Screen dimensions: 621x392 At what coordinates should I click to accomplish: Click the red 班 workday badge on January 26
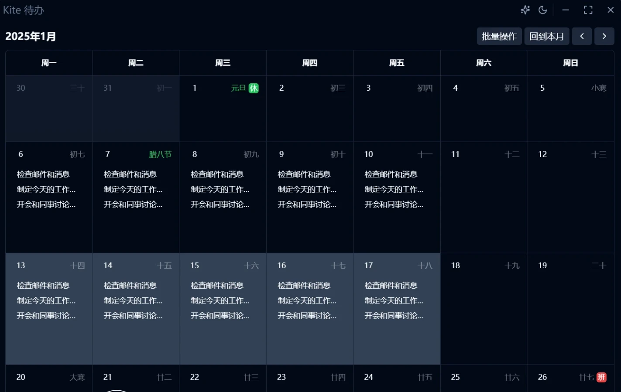601,377
